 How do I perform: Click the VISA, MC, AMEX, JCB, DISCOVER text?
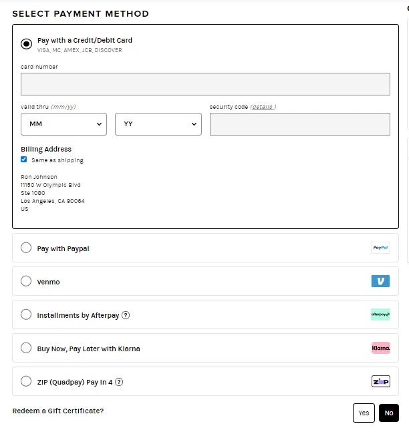80,50
